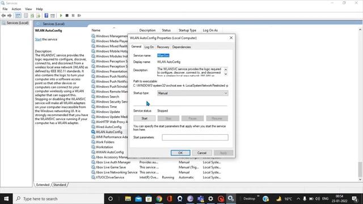Select the General tab in the properties dialog

(x=136, y=46)
